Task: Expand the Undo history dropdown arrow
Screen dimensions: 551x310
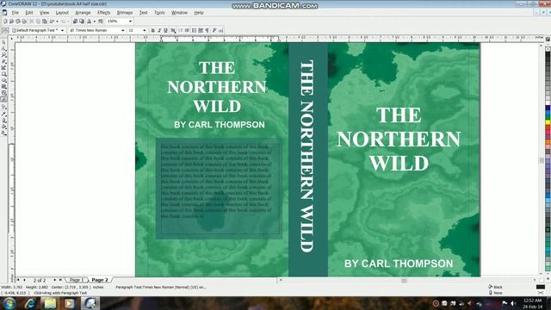Action: [57, 21]
